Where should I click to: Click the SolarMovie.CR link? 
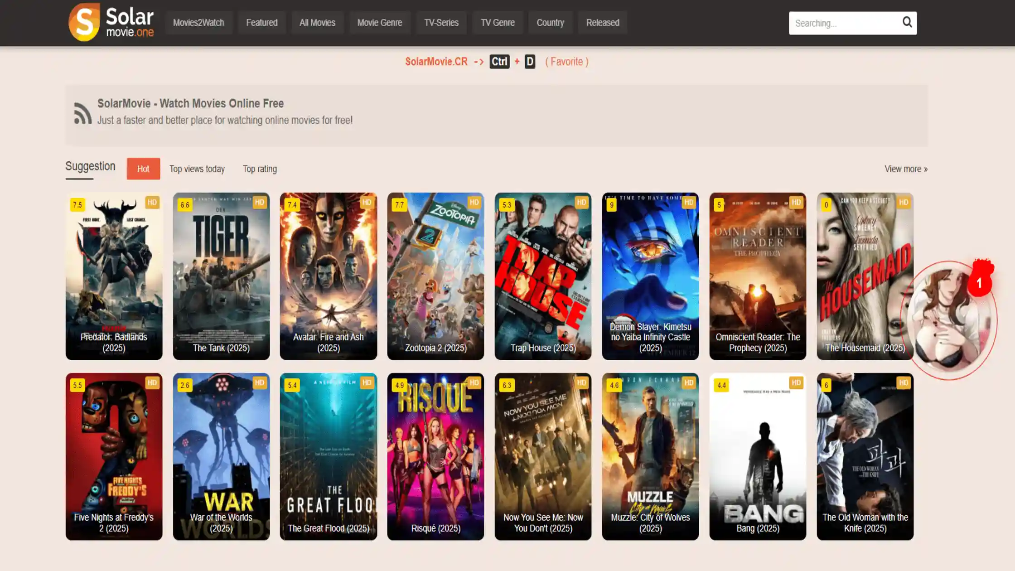[x=436, y=62]
